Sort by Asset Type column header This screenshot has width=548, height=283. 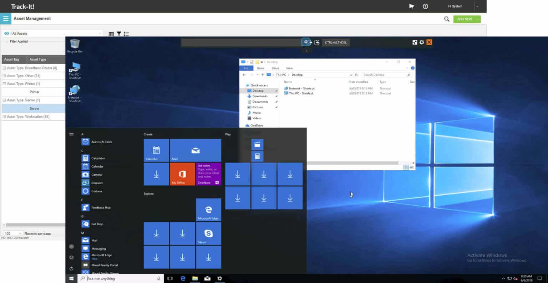(x=37, y=59)
